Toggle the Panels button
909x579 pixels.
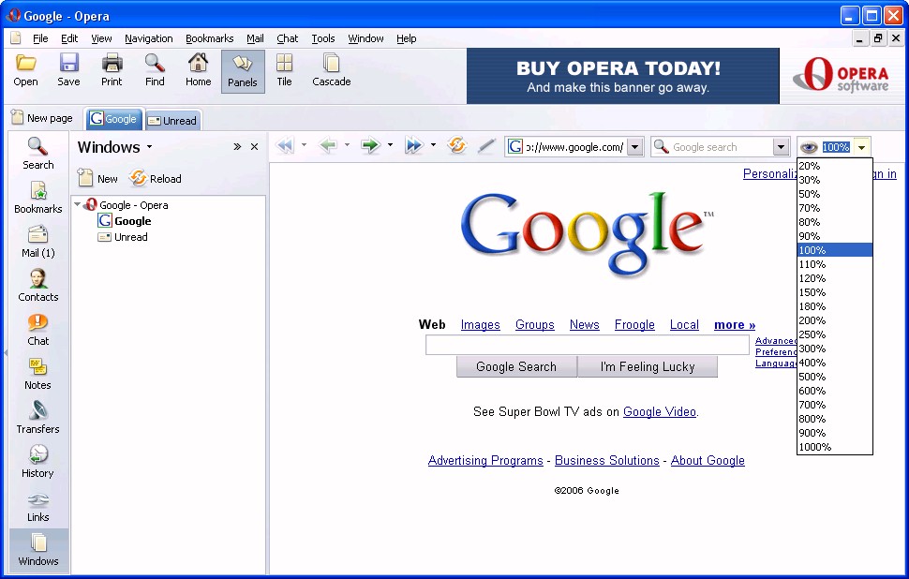[x=243, y=71]
